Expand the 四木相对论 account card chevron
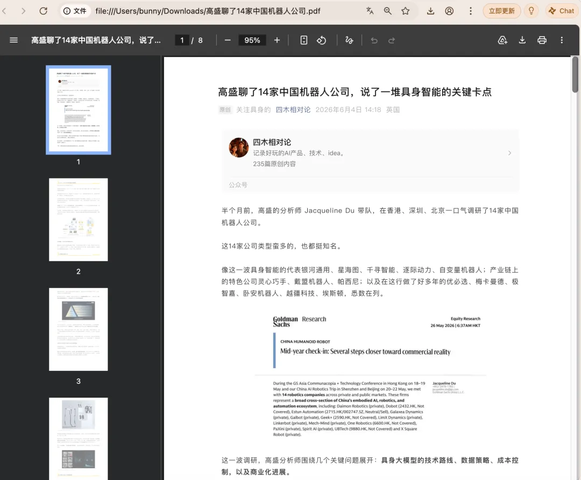Image resolution: width=581 pixels, height=480 pixels. 509,153
